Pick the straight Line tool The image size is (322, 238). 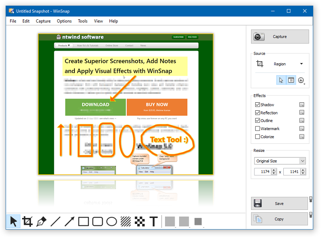point(56,221)
